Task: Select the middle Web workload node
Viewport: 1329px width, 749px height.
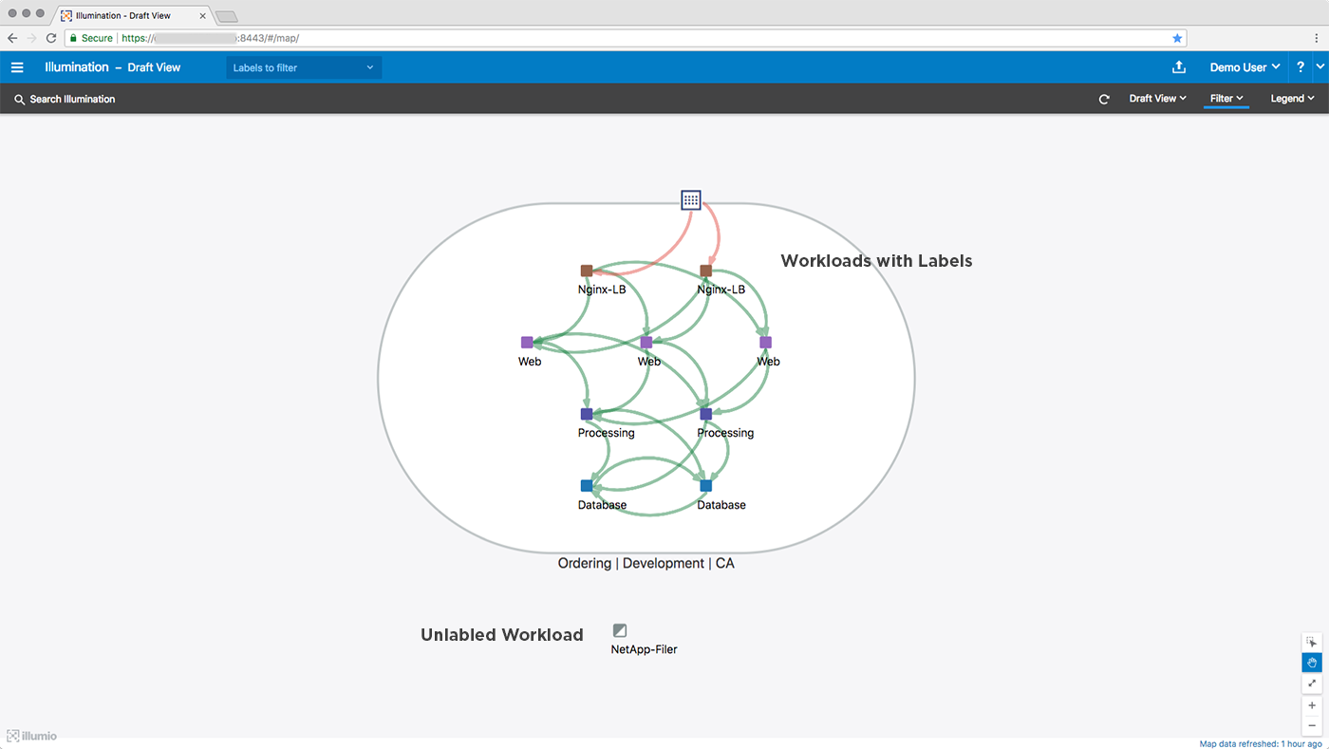Action: (646, 343)
